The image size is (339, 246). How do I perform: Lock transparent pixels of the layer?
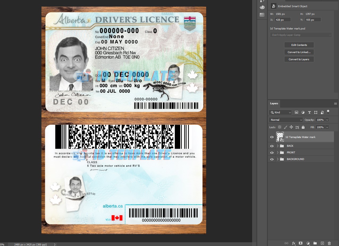(279, 127)
